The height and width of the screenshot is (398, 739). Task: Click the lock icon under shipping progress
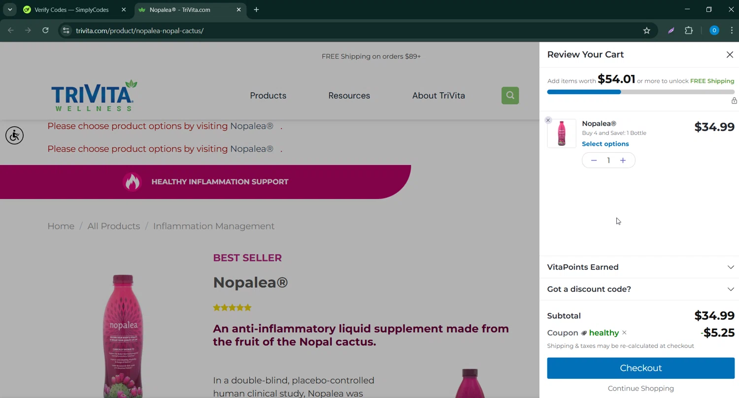(x=734, y=100)
